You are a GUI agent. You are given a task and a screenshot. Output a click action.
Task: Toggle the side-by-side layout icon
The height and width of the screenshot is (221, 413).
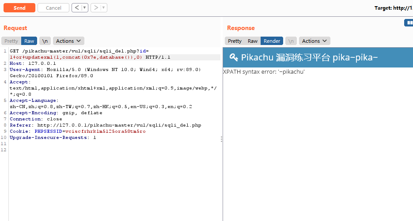coord(409,23)
